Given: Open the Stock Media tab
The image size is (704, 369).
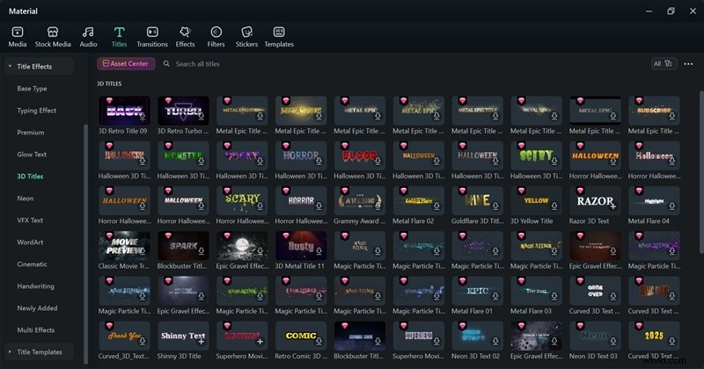Looking at the screenshot, I should point(53,37).
